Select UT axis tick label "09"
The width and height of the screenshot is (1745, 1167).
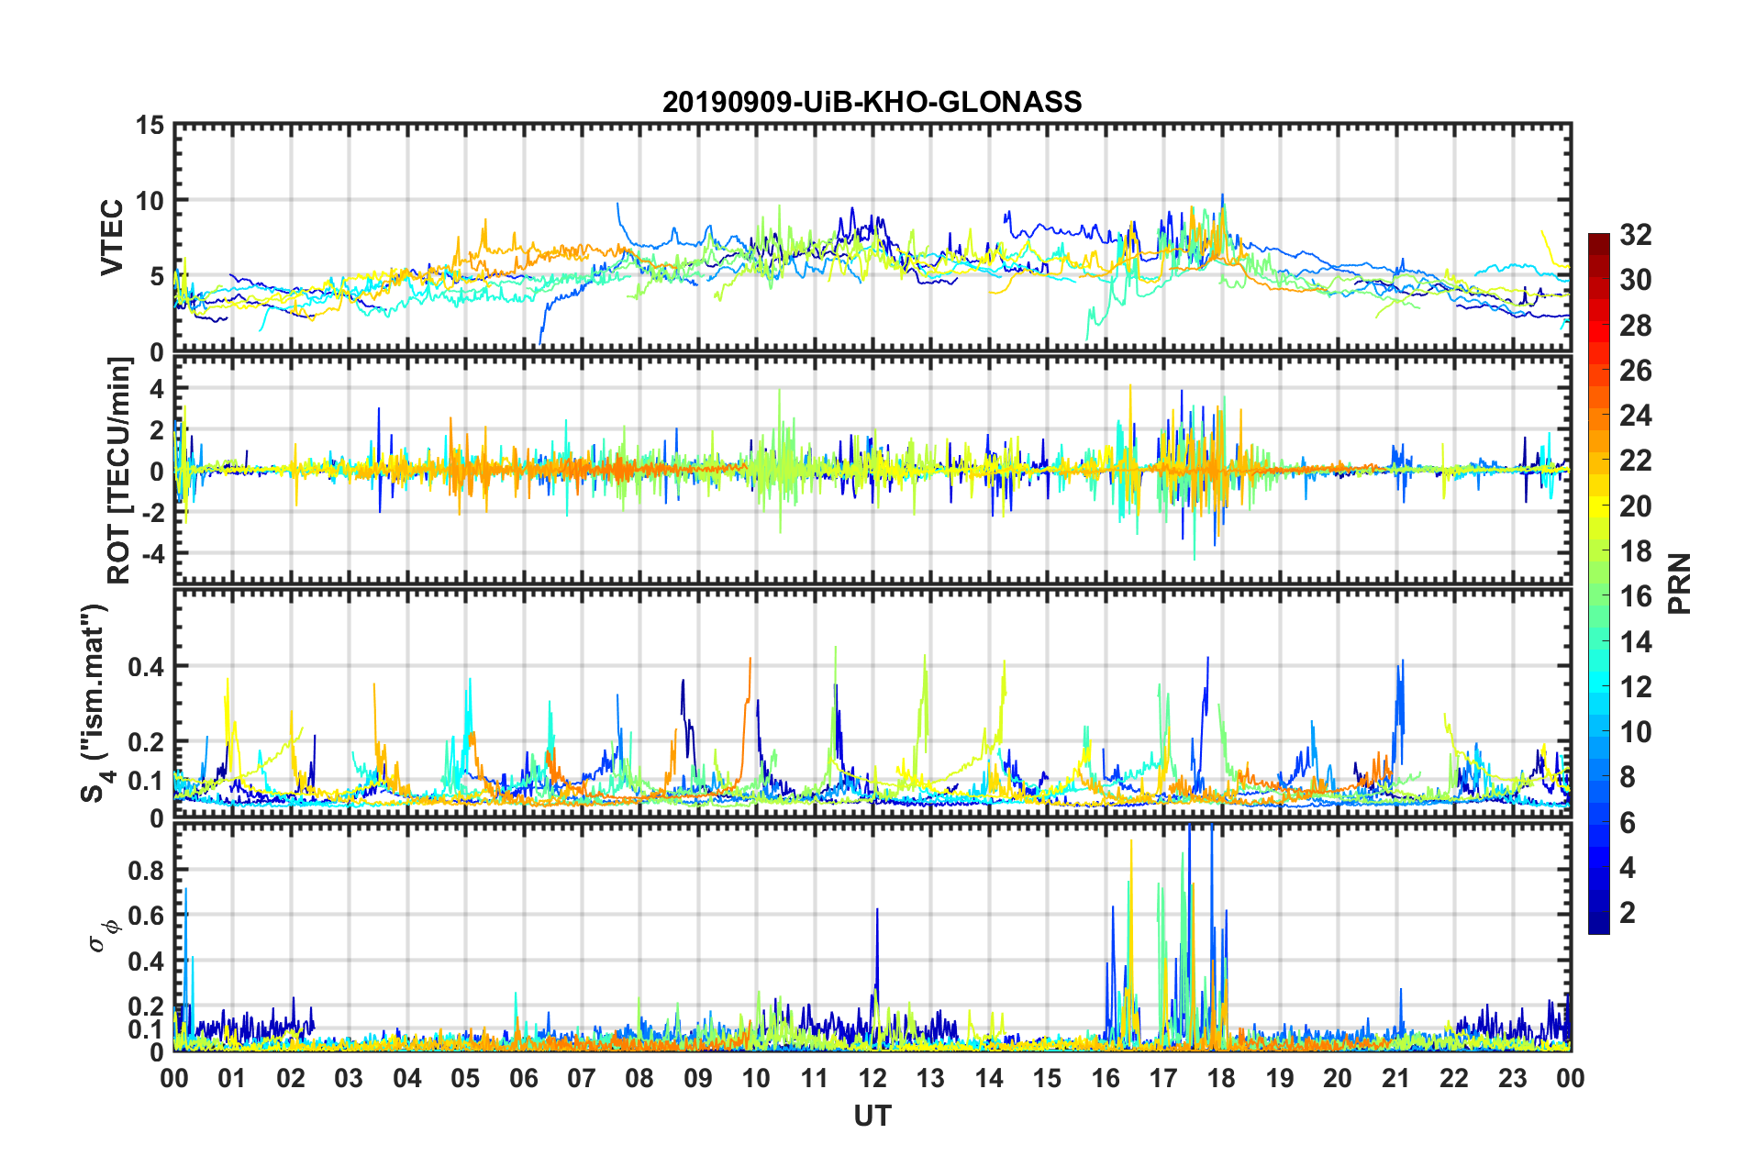click(x=698, y=1078)
